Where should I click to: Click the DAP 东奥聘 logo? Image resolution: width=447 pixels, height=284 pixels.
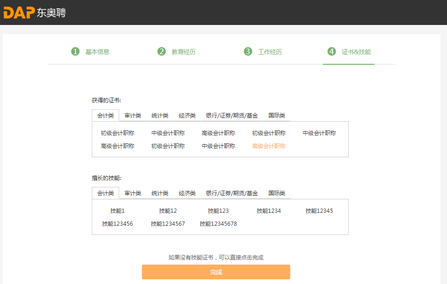[35, 12]
